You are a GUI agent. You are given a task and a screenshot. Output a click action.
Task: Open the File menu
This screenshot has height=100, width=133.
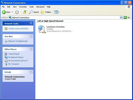pyautogui.click(x=3, y=7)
